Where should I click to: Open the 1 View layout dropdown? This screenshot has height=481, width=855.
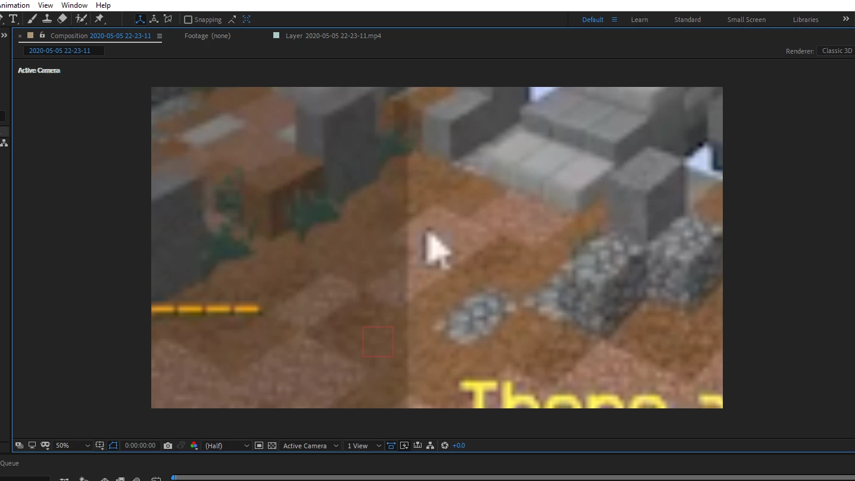pyautogui.click(x=364, y=445)
